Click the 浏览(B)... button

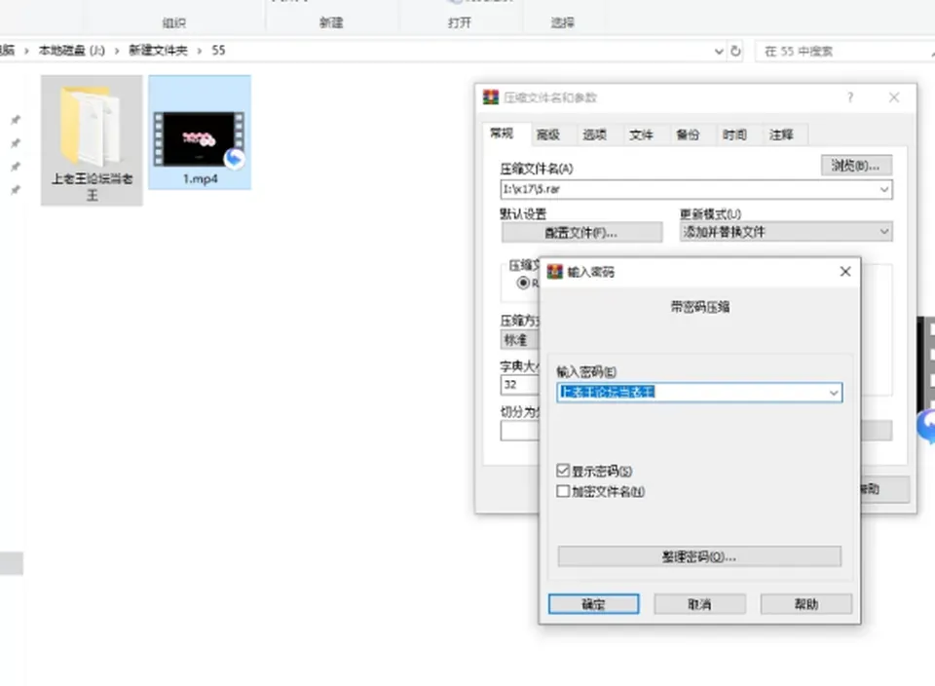(x=856, y=166)
